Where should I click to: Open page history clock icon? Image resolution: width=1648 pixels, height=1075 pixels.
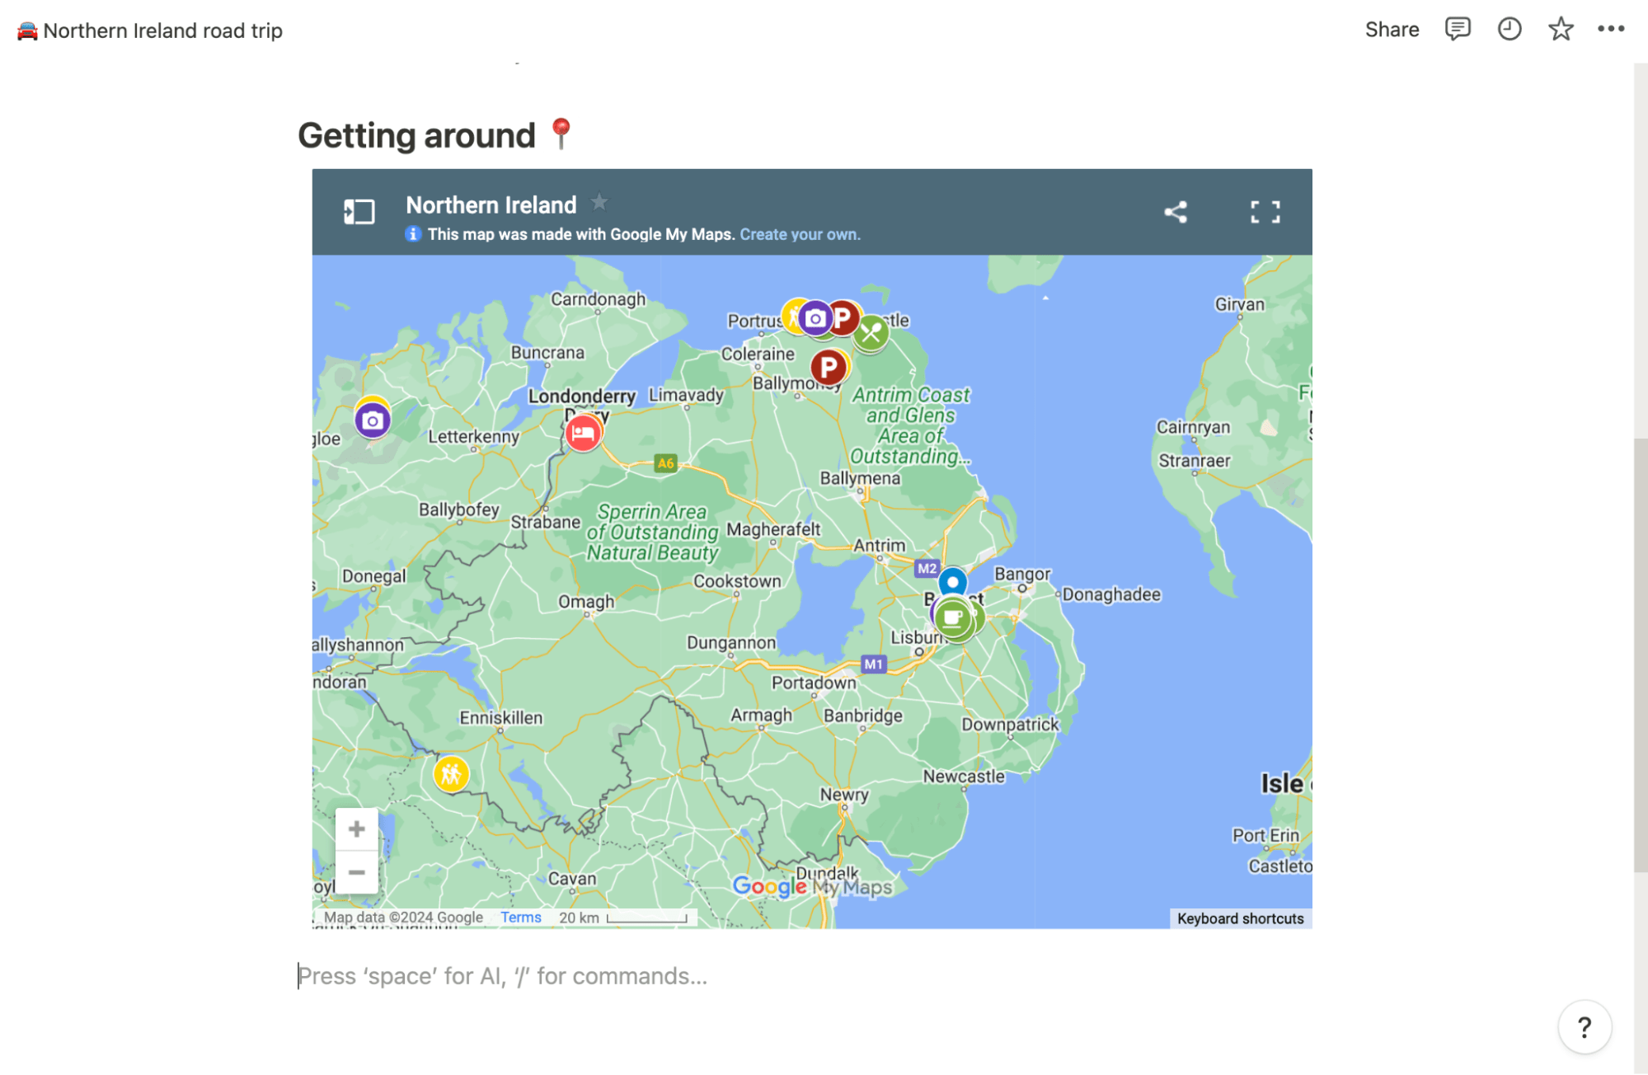1509,29
